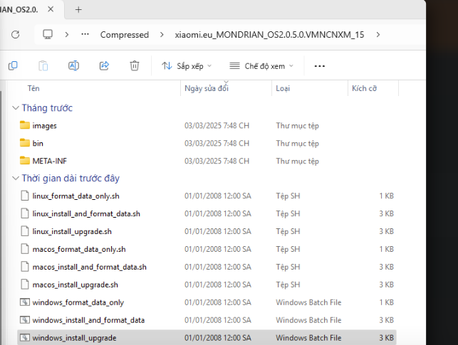Click This PC monitor icon in breadcrumb
This screenshot has height=345, width=458.
pyautogui.click(x=48, y=34)
